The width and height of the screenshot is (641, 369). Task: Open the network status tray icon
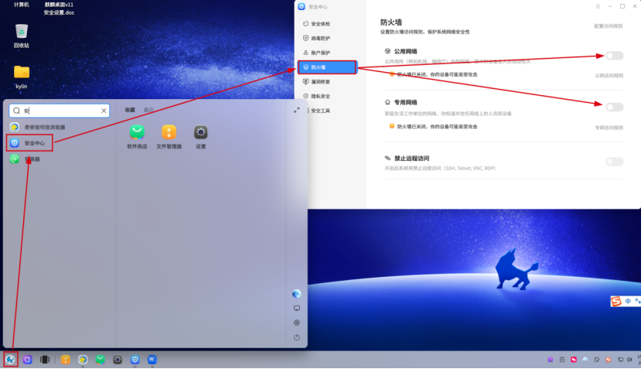click(x=621, y=360)
